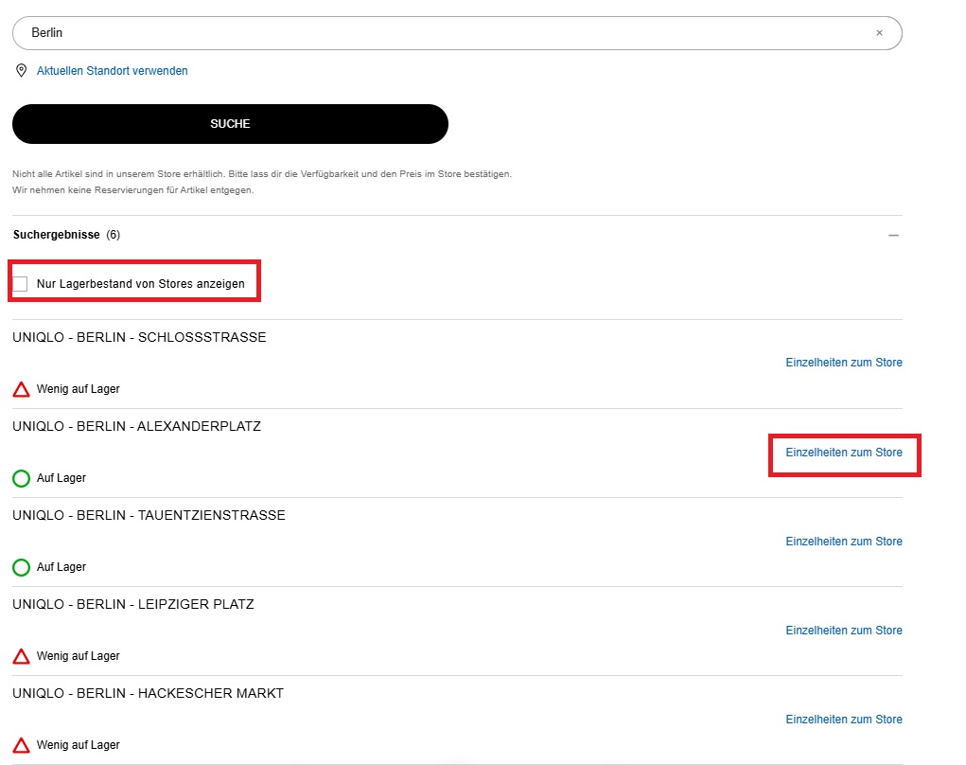
Task: Select the UNIQLO Berlin Schlossstrasse store title
Action: [139, 337]
